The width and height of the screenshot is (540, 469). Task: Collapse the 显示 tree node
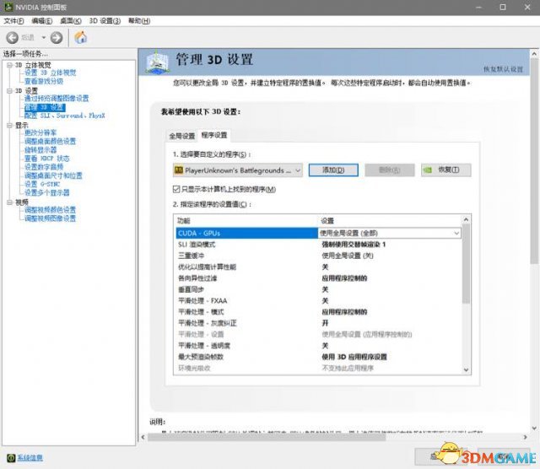pos(9,126)
